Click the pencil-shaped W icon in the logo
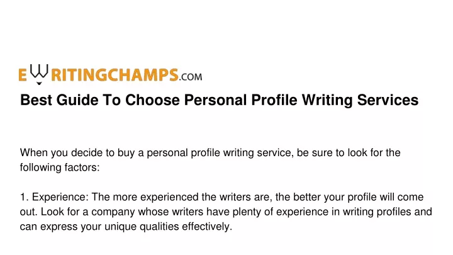Screen dimensions: 453x255 [x=39, y=71]
